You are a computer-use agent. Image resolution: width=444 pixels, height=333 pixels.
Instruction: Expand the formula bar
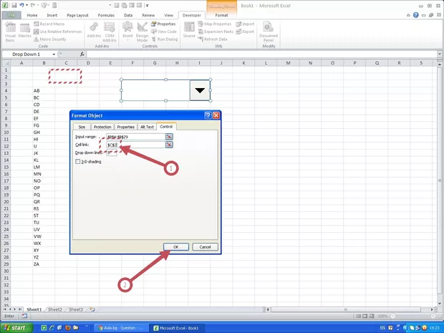click(x=439, y=54)
